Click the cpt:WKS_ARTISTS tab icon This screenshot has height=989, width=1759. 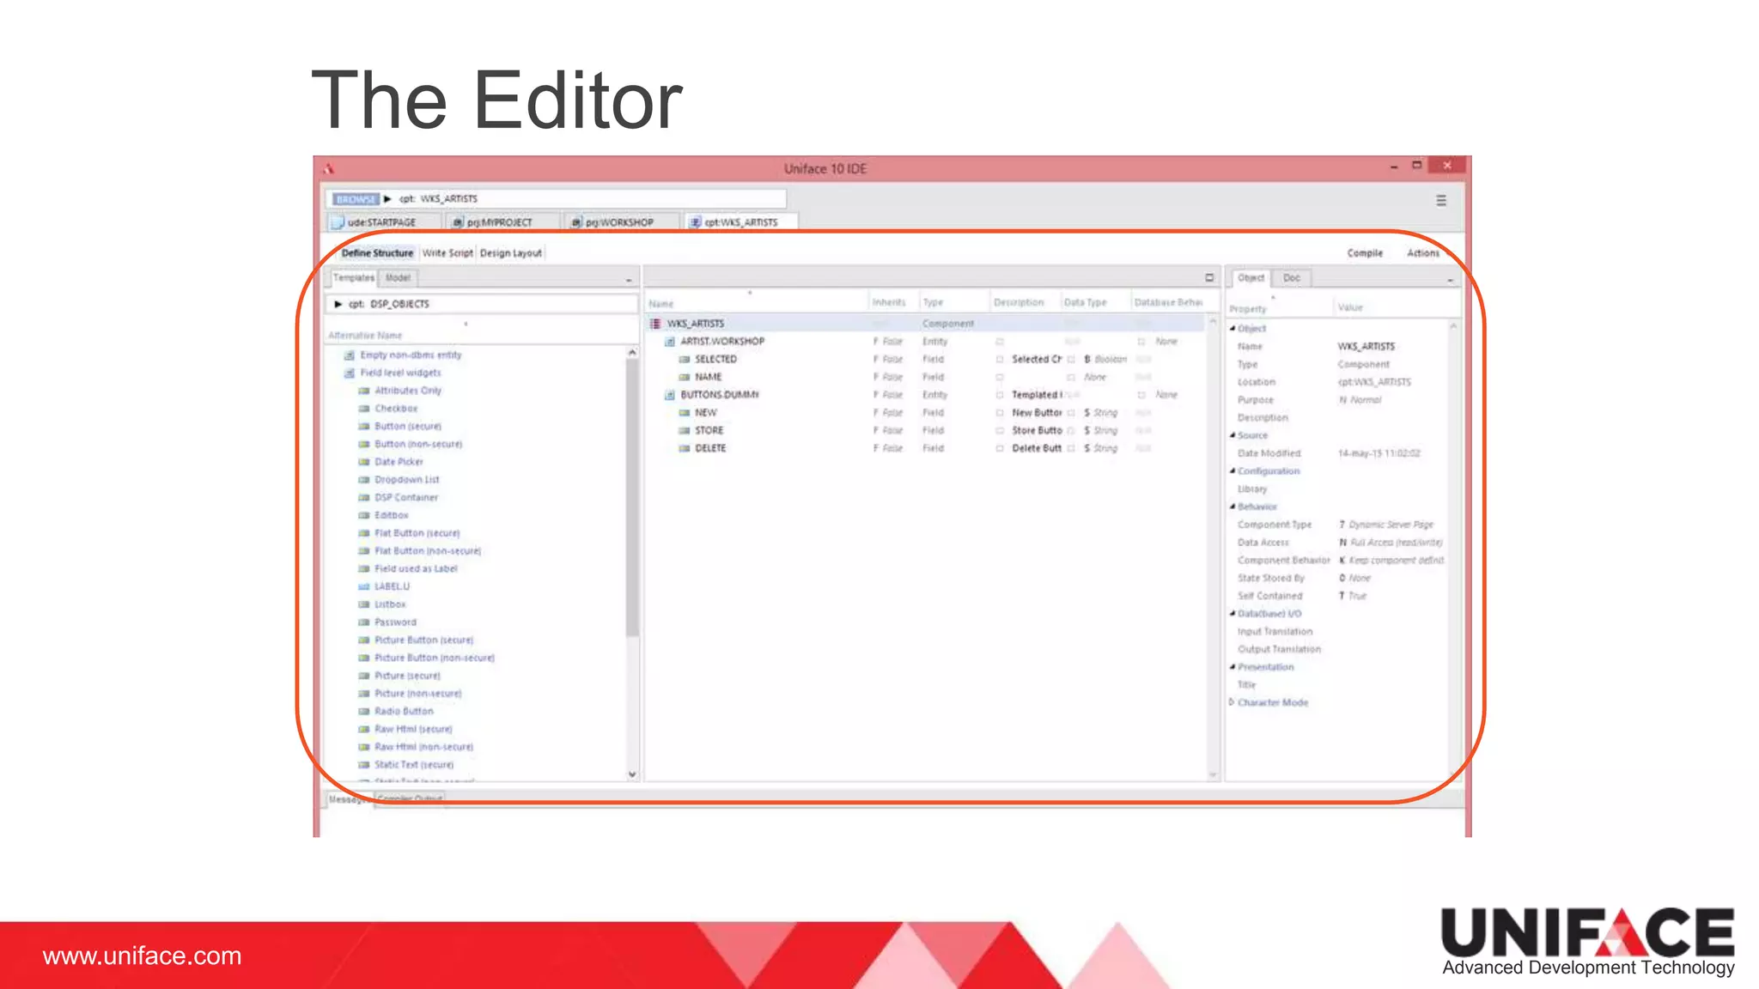point(696,222)
